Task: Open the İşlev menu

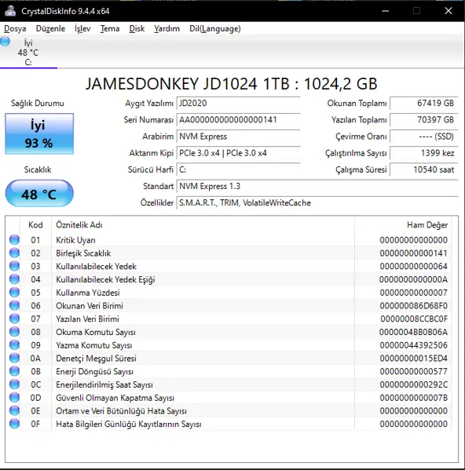Action: [82, 28]
